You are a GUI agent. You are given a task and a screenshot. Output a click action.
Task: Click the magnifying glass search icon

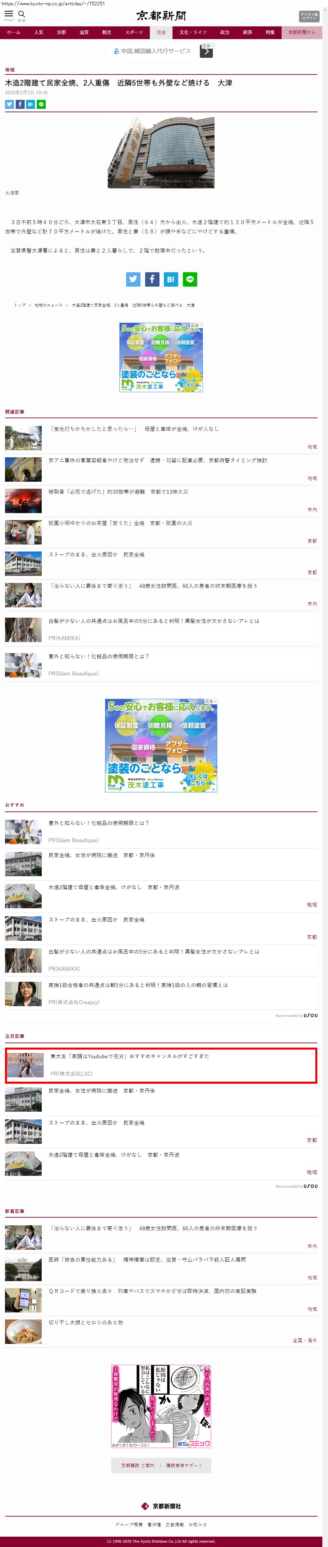(x=22, y=14)
